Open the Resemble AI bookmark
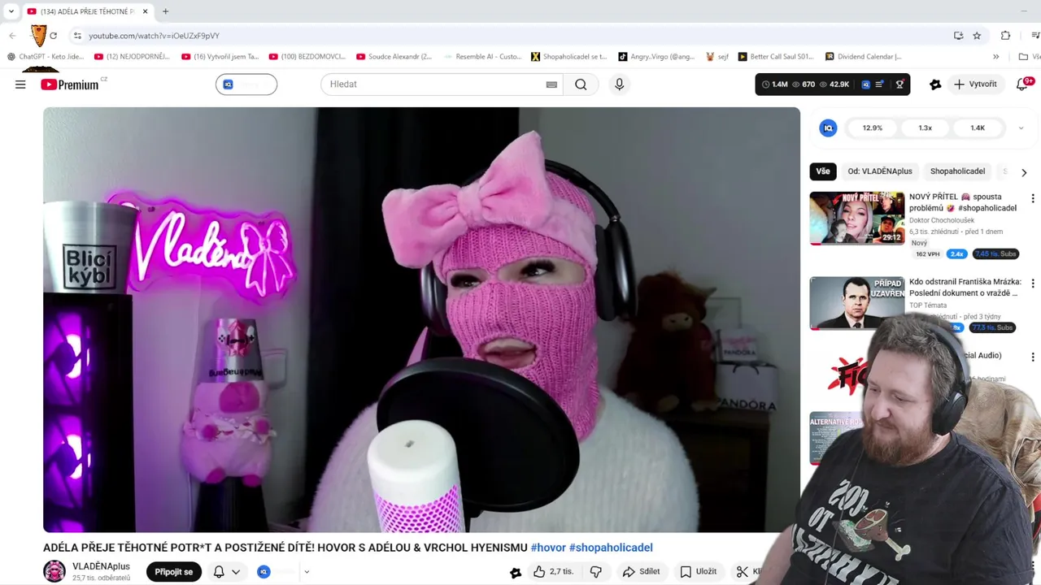The width and height of the screenshot is (1041, 585). 482,57
